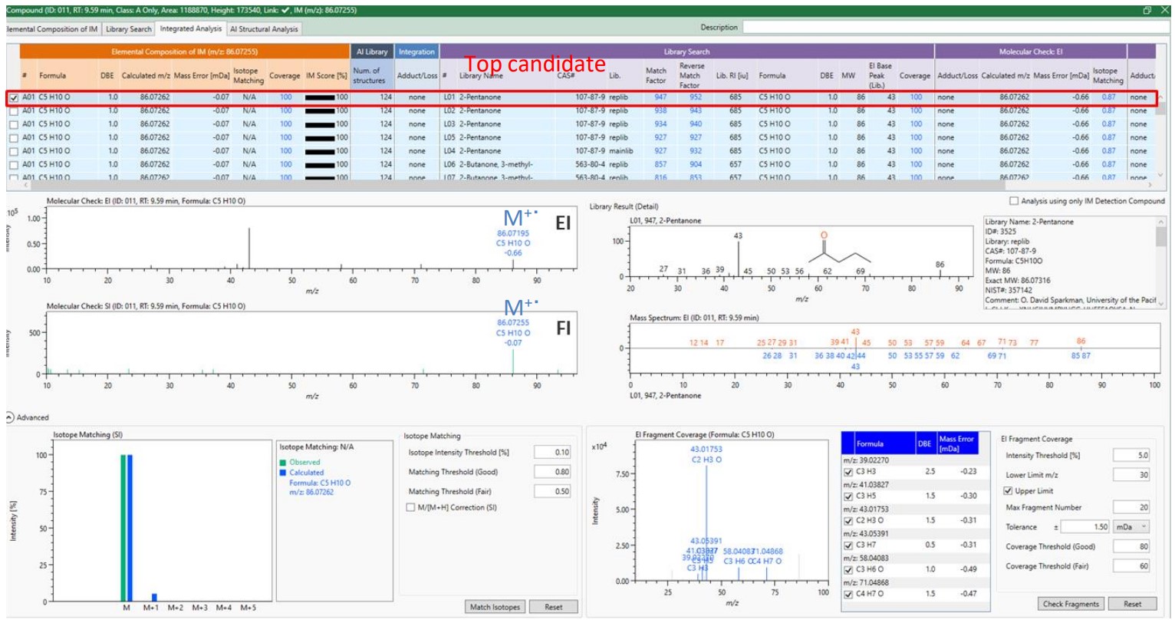Switch to the Library Search tab
The image size is (1175, 623).
[128, 29]
